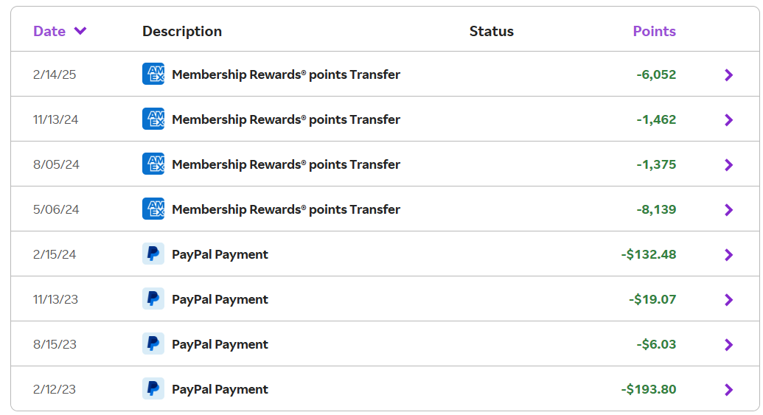The image size is (763, 415).
Task: Click PayPal icon on 2/15/24 payment row
Action: 153,254
